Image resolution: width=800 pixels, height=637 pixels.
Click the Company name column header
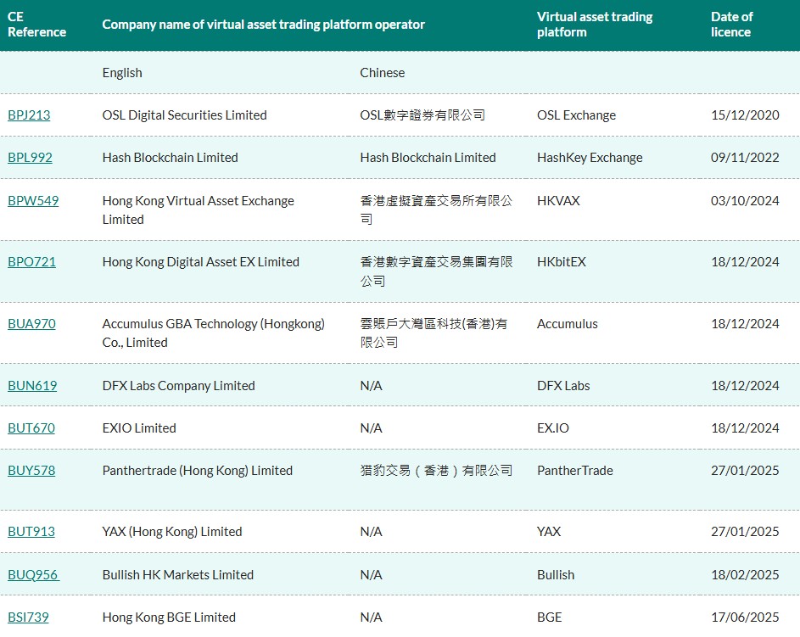263,25
